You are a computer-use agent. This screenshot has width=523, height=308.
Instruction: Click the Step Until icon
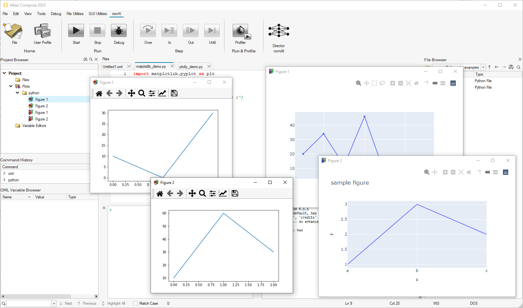pos(212,31)
